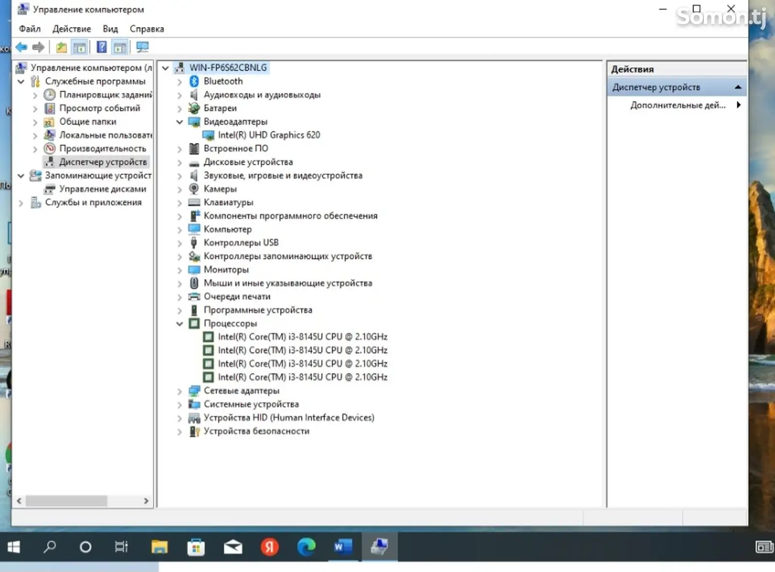Select Системные устройства category

(x=251, y=404)
